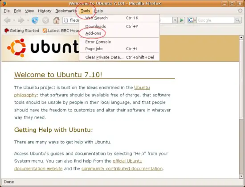Click the Forward navigation arrow

tap(21, 20)
